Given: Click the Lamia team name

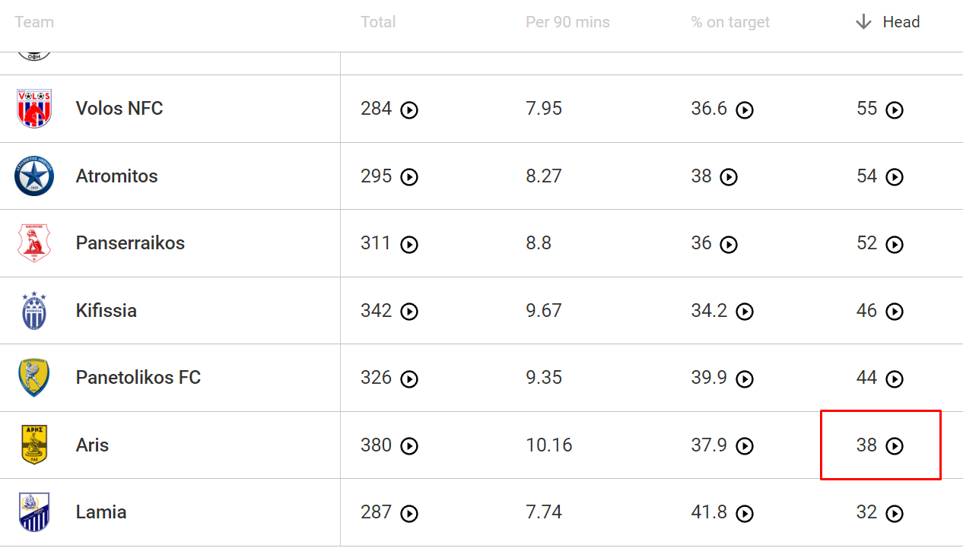Looking at the screenshot, I should click(101, 512).
